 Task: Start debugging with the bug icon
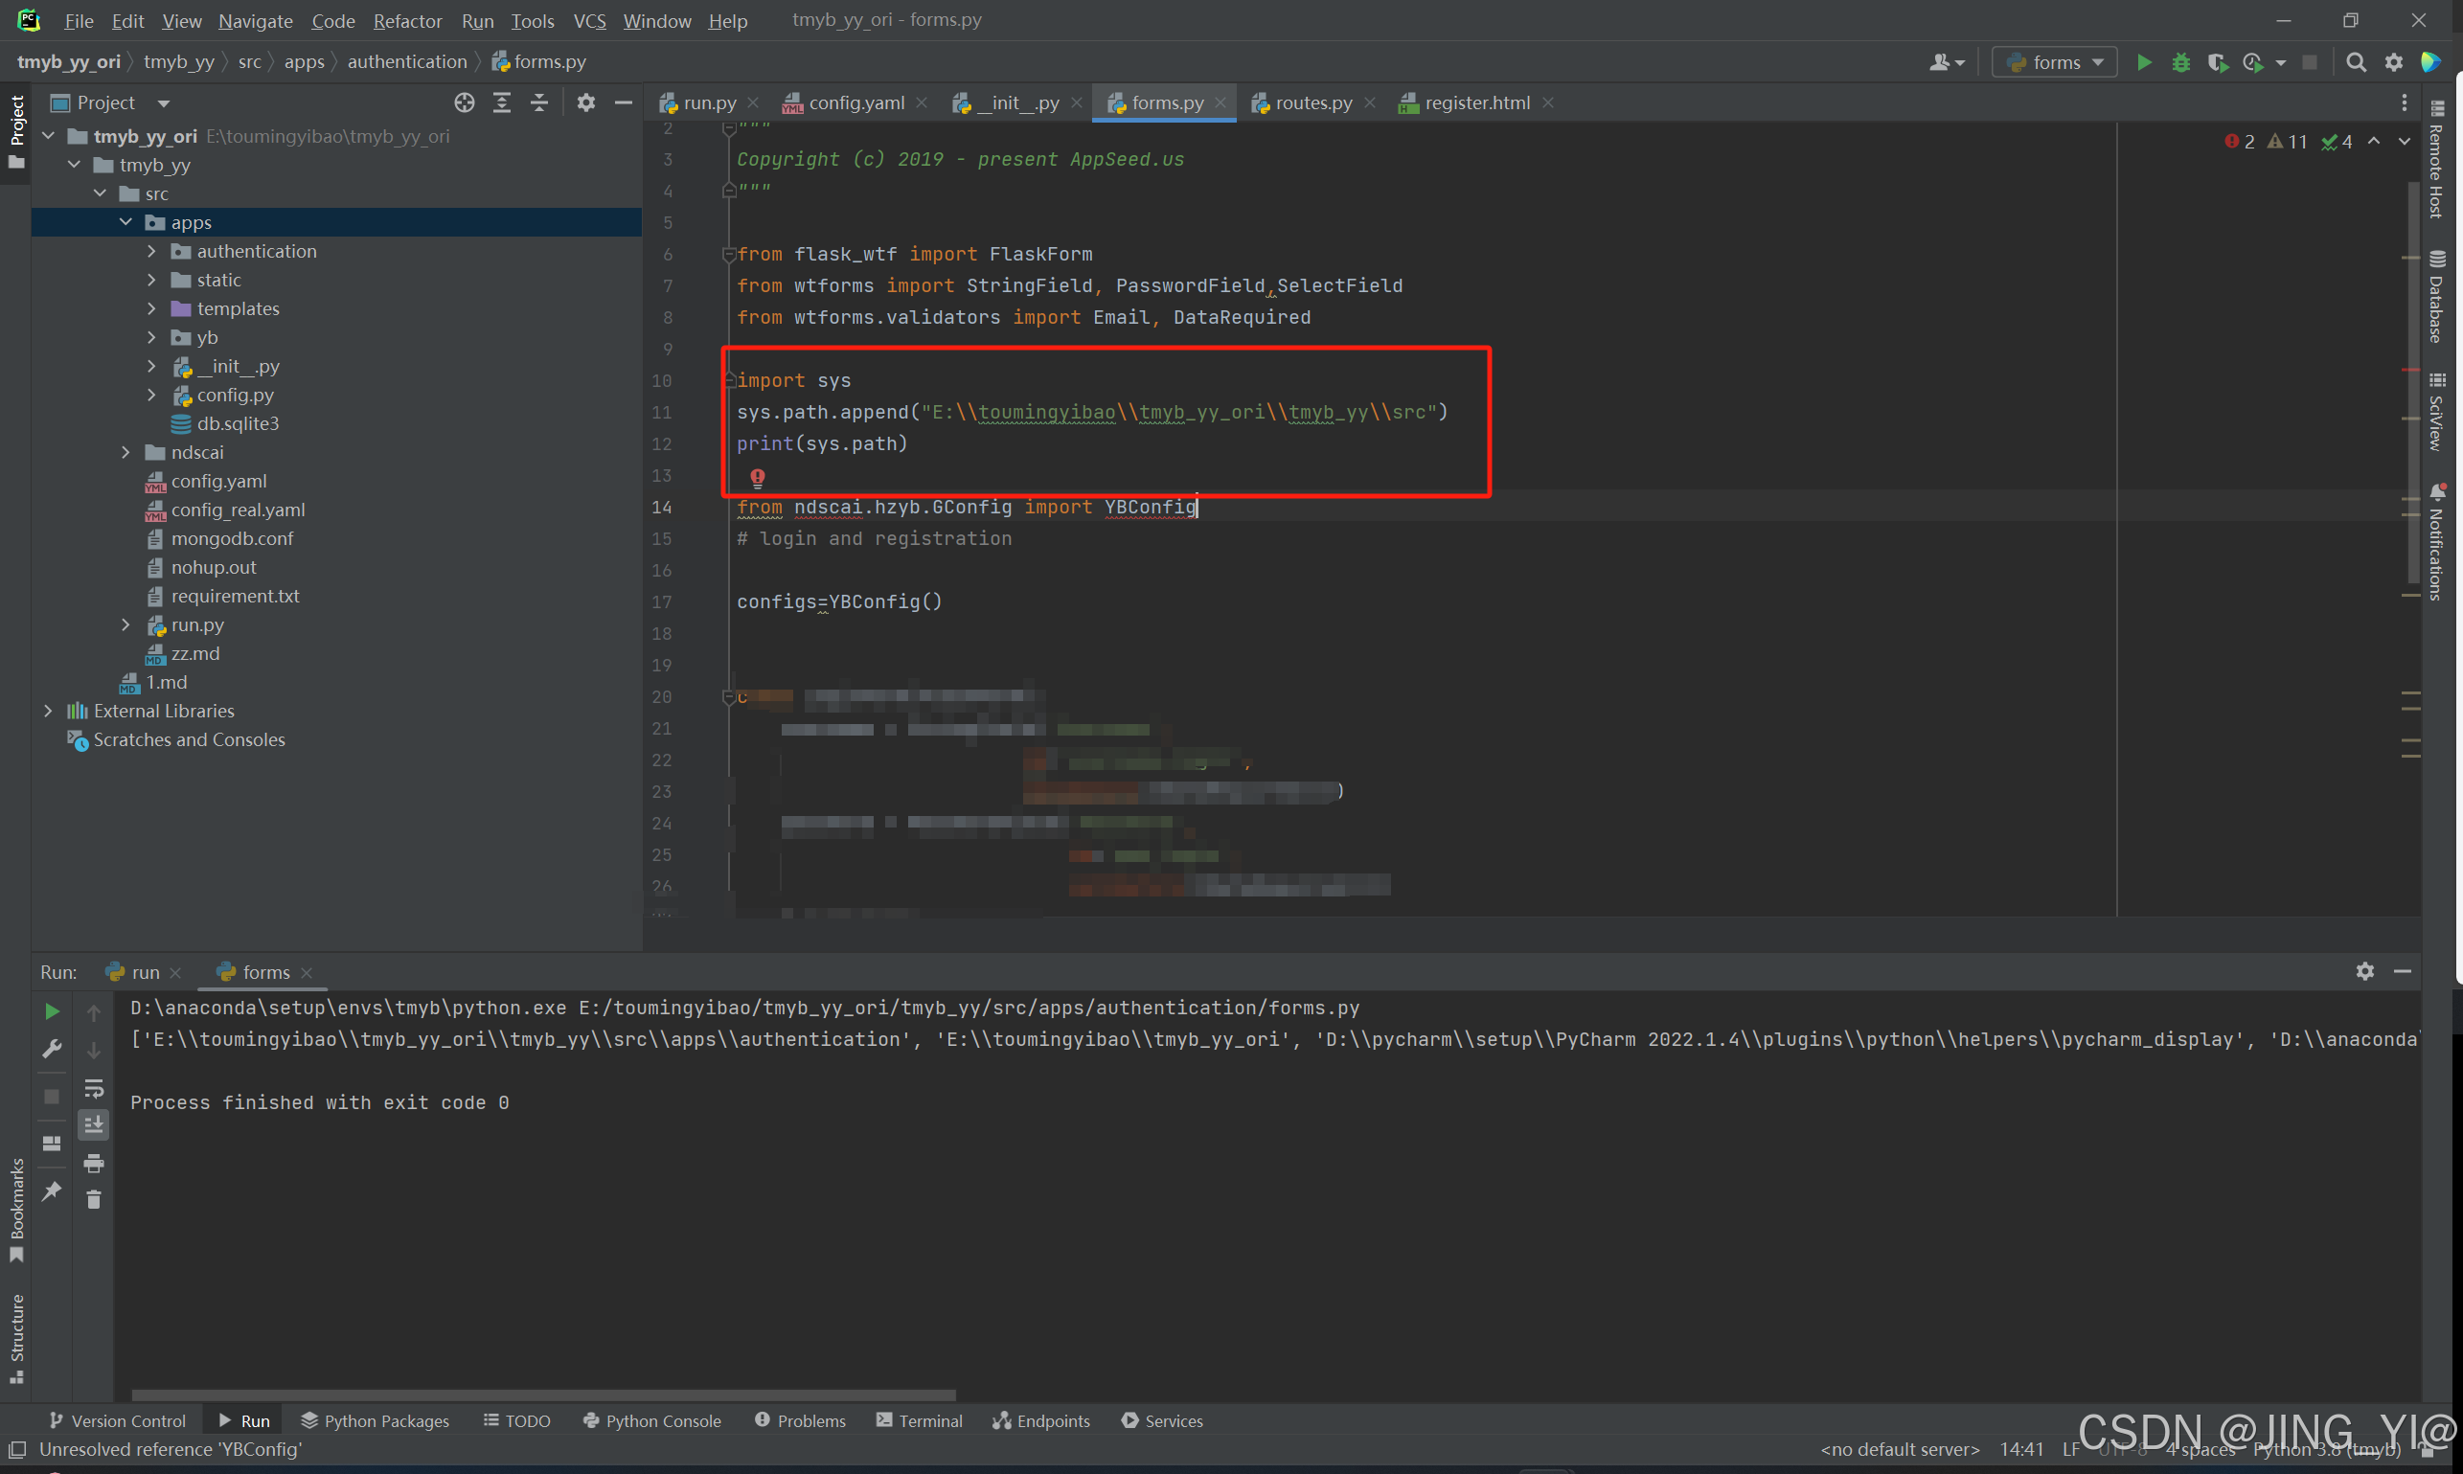(2180, 61)
